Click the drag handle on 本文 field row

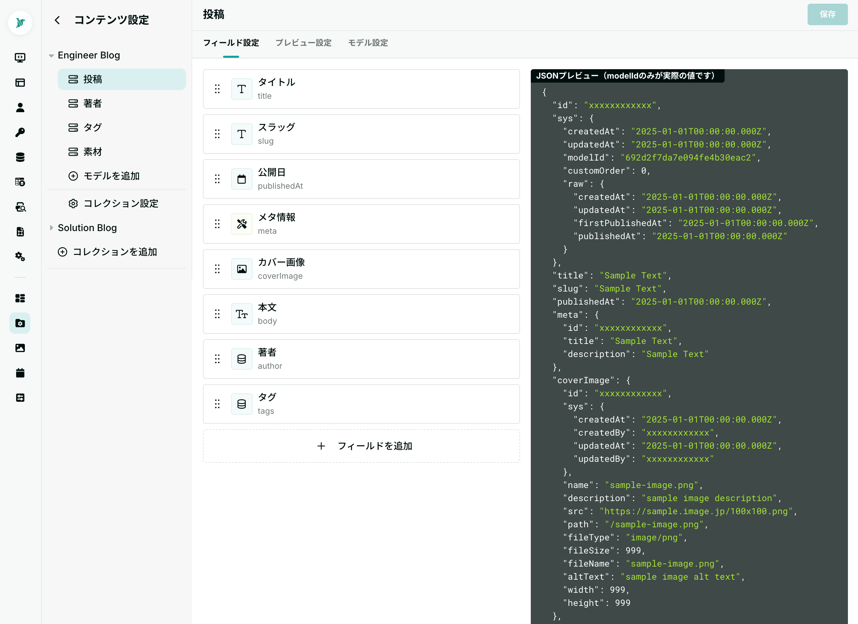(x=217, y=314)
